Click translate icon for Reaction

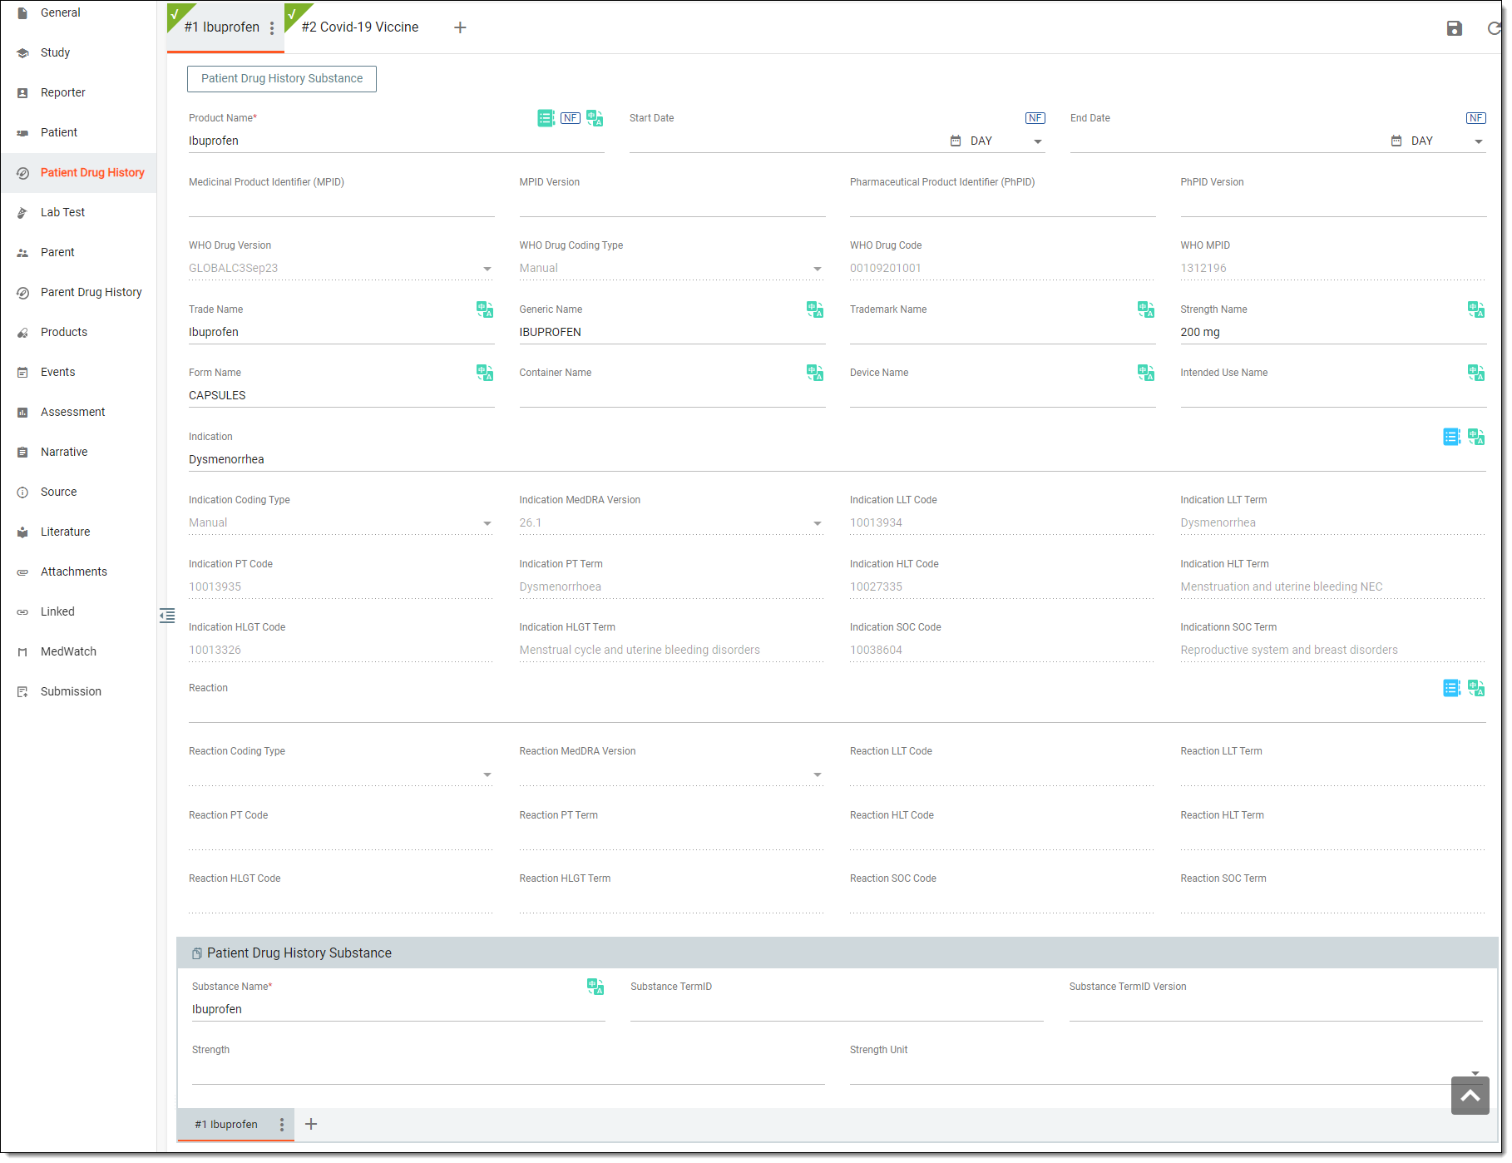pos(1476,688)
